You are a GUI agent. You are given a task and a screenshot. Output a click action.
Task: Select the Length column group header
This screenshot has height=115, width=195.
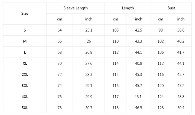click(x=128, y=8)
